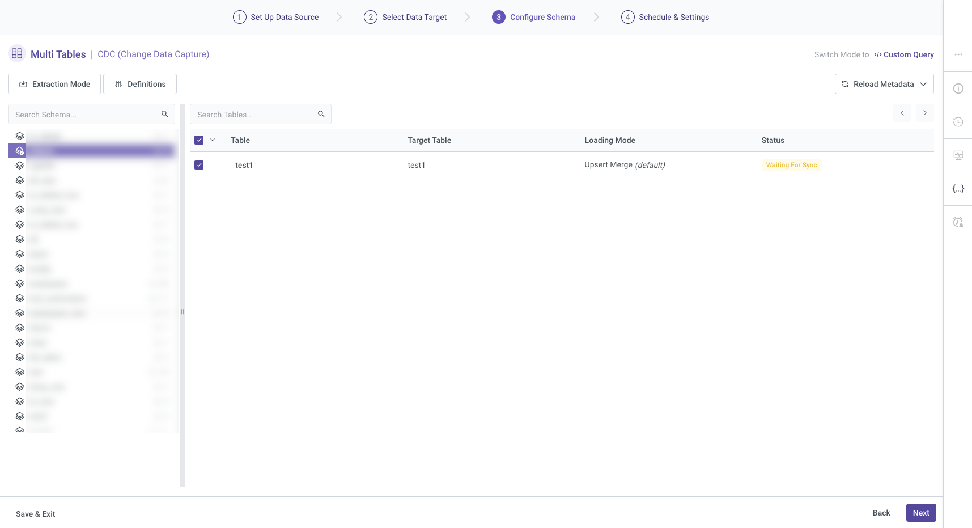The image size is (972, 528).
Task: Open the history clock icon in sidebar
Action: click(x=958, y=122)
